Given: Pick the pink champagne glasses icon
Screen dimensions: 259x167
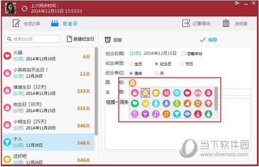Looking at the screenshot, I should 135,114.
